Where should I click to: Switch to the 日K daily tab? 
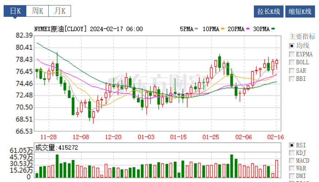[15, 11]
